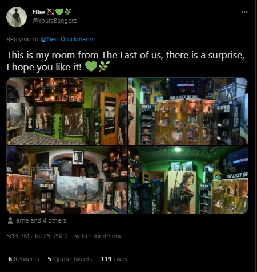View the top-left room photo
The height and width of the screenshot is (272, 257).
click(x=67, y=112)
